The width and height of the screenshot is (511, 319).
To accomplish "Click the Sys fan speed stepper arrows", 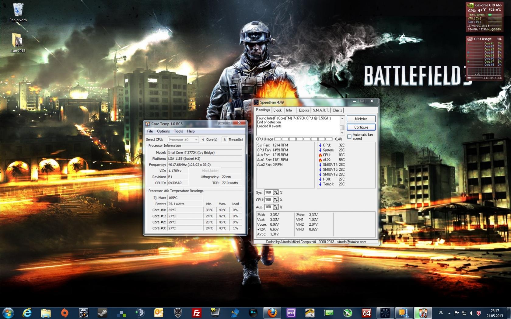I will click(x=276, y=192).
